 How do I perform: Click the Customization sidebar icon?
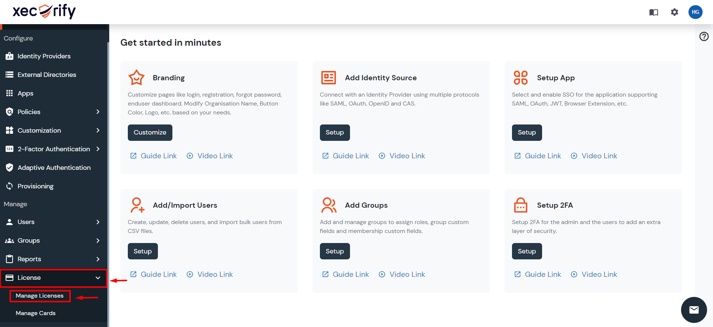tap(10, 130)
